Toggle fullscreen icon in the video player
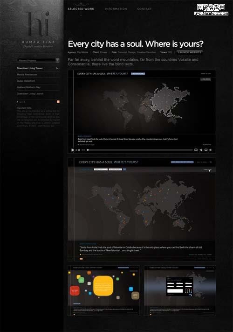 206,150
